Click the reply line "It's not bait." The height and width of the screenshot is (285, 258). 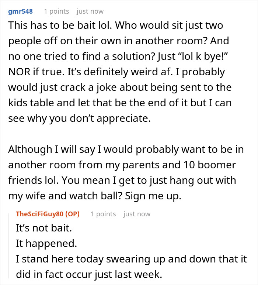click(43, 228)
